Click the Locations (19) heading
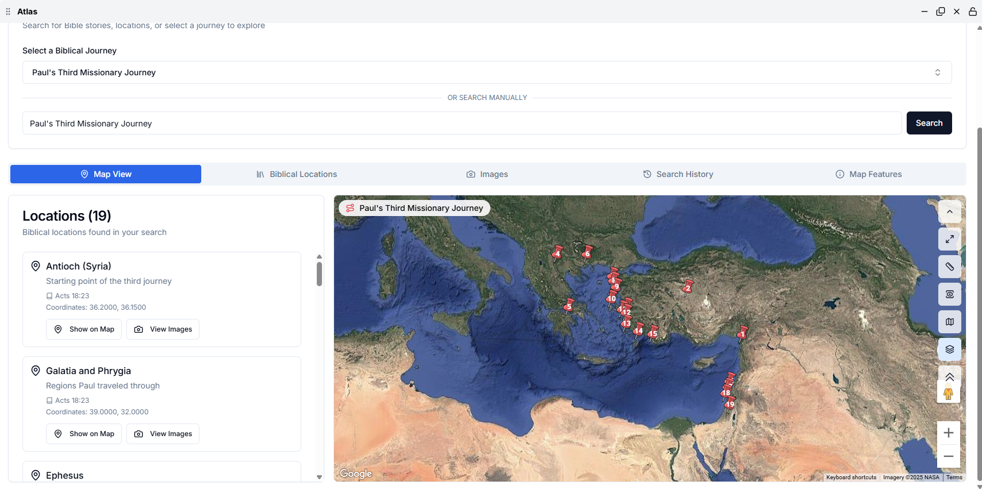982x489 pixels. point(67,215)
